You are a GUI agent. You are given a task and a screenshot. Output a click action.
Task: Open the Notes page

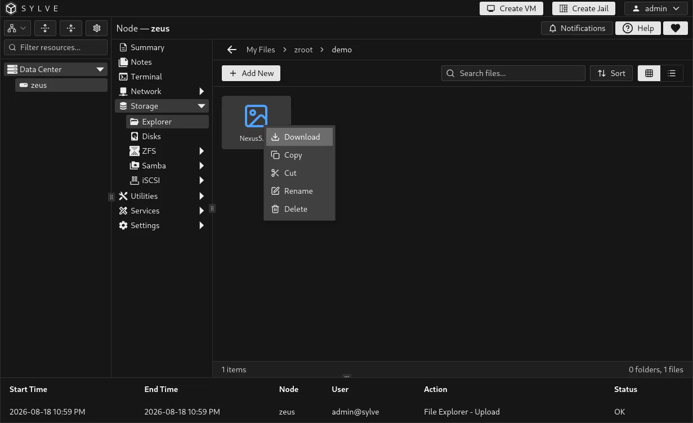(141, 62)
